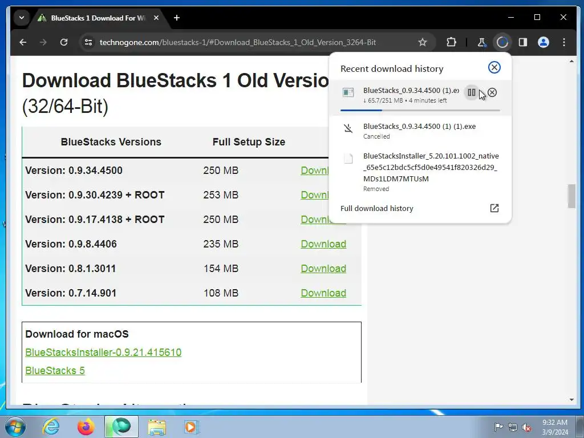Click the Download for macOS heading
Screen dimensions: 584x438
coord(77,334)
